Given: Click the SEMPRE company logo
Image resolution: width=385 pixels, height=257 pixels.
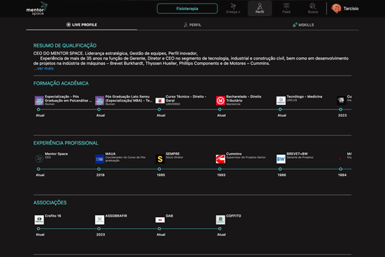Looking at the screenshot, I should [160, 158].
